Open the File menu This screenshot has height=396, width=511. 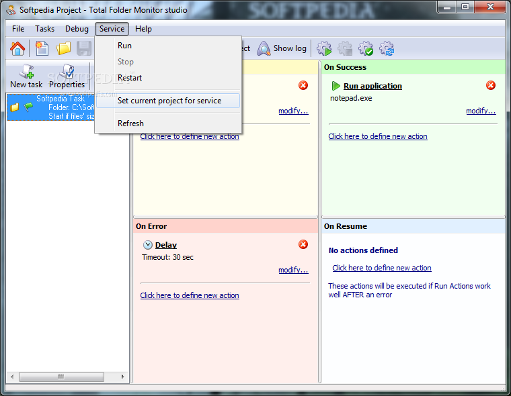point(18,29)
